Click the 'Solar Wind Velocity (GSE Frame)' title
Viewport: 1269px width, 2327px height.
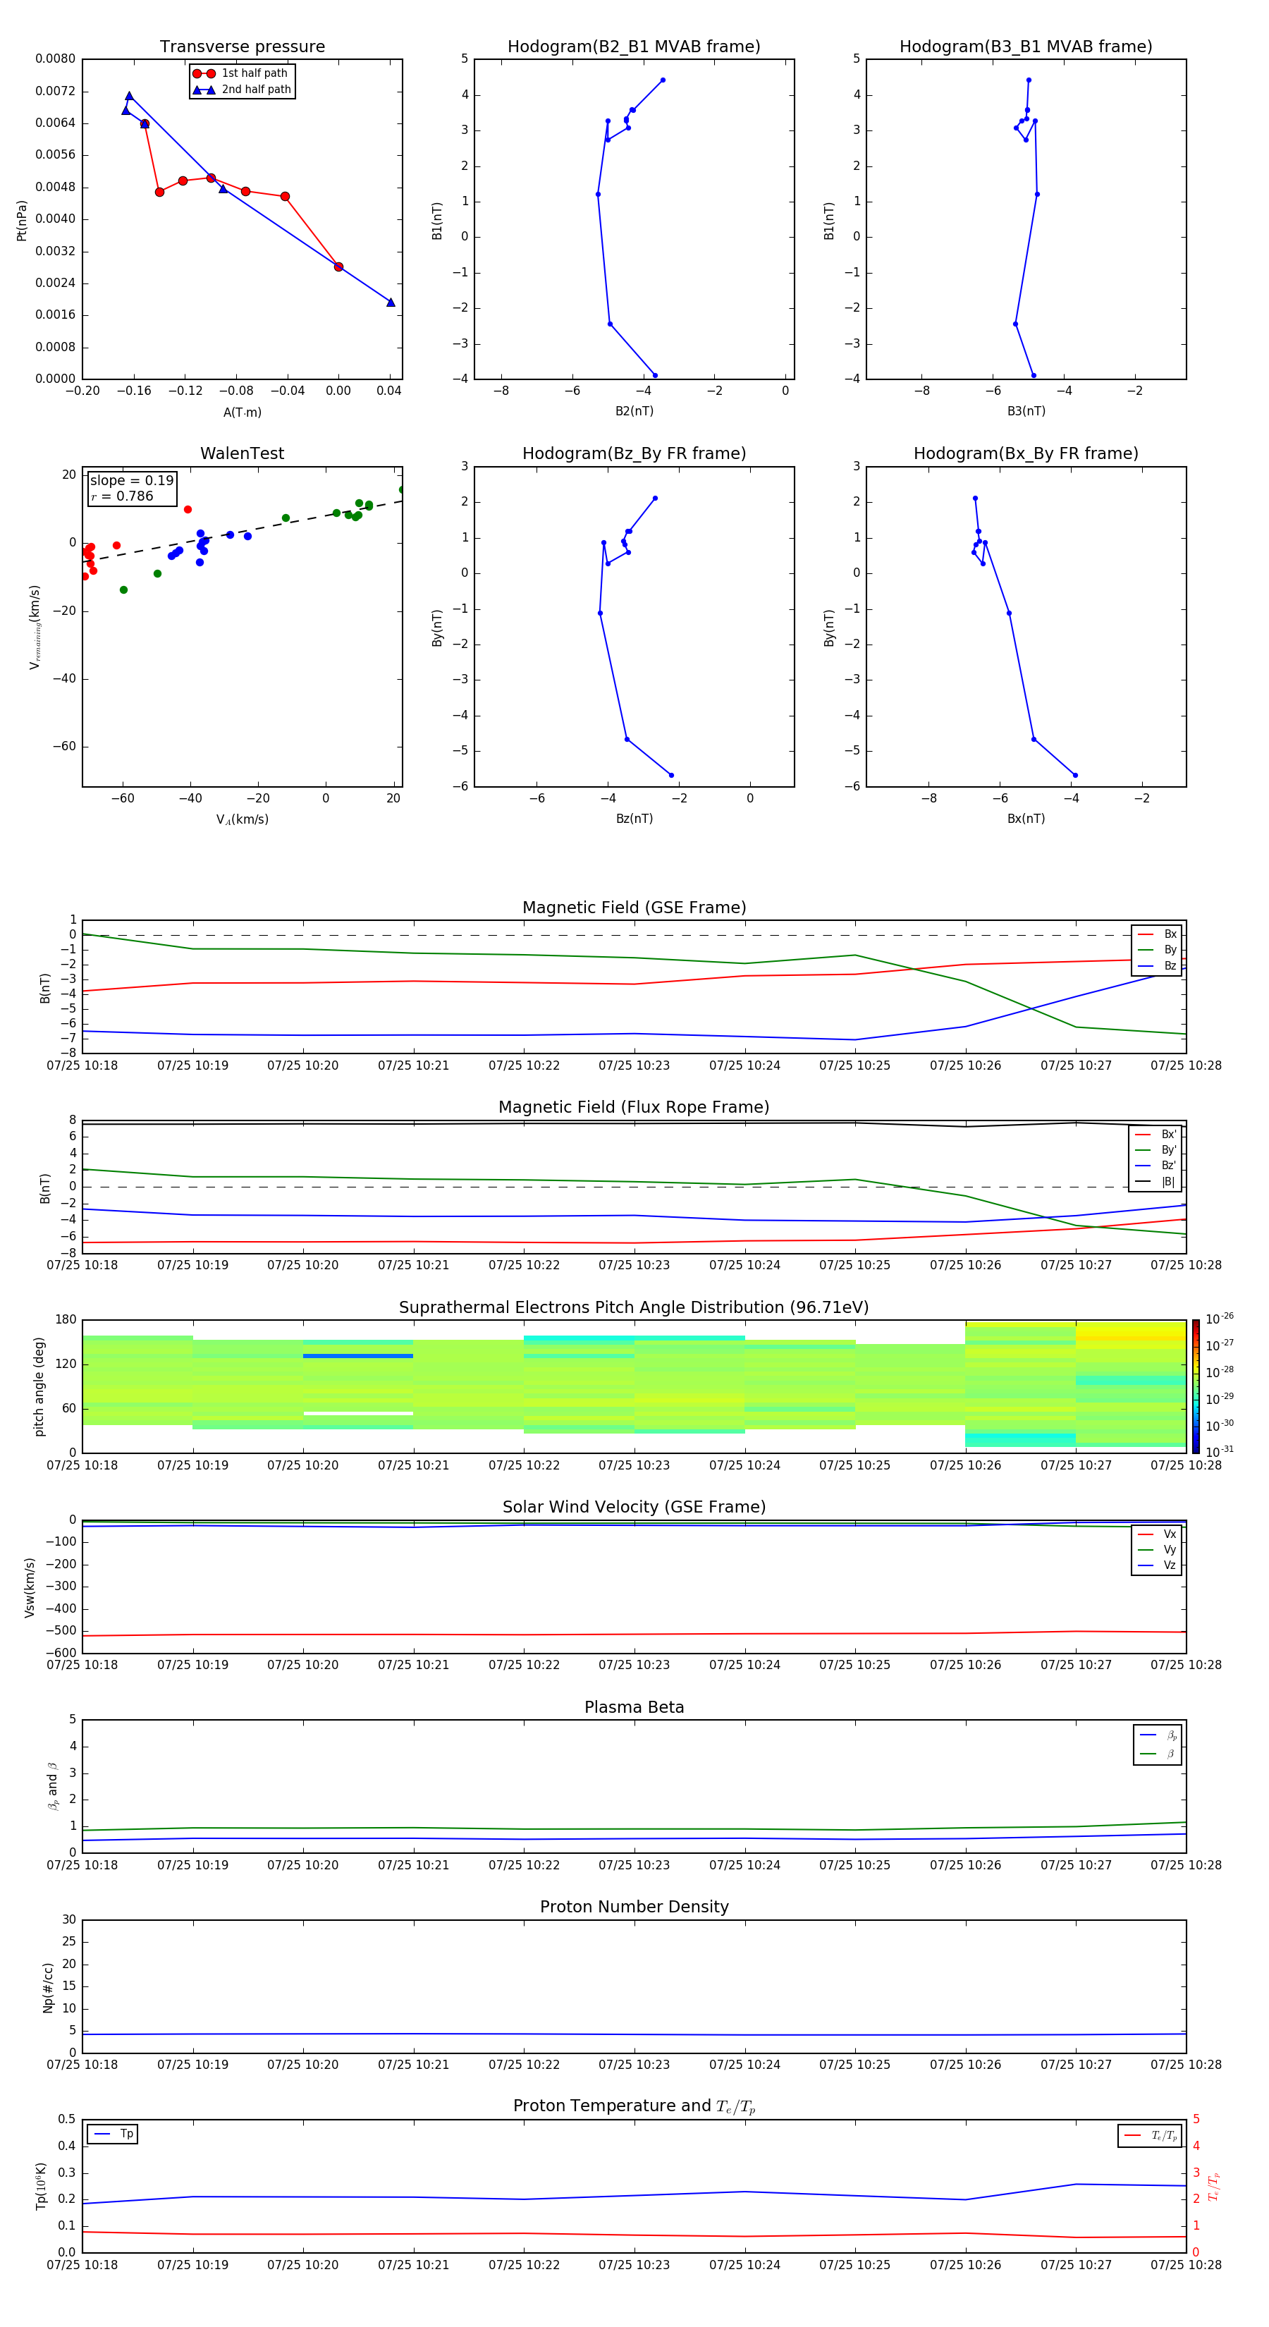634,1507
